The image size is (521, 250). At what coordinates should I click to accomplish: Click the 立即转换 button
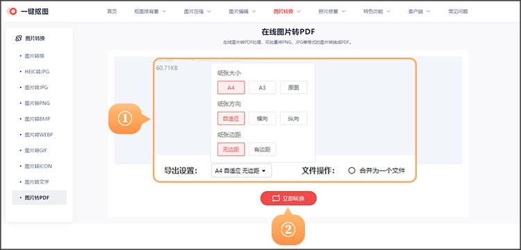pos(288,199)
